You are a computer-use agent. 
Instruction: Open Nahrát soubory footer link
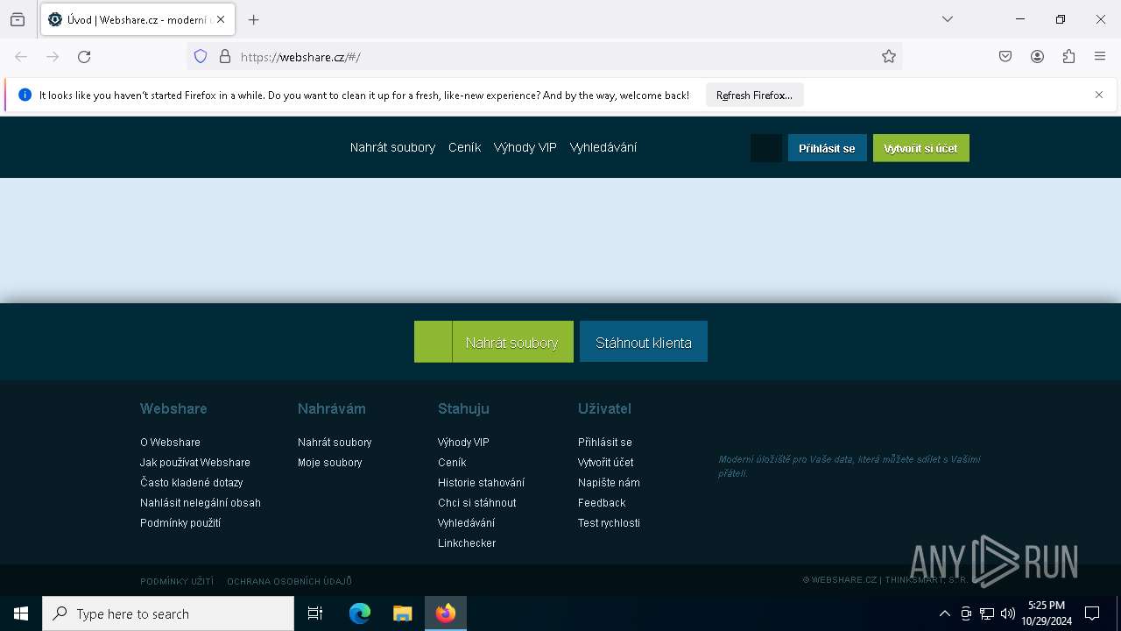pyautogui.click(x=335, y=443)
